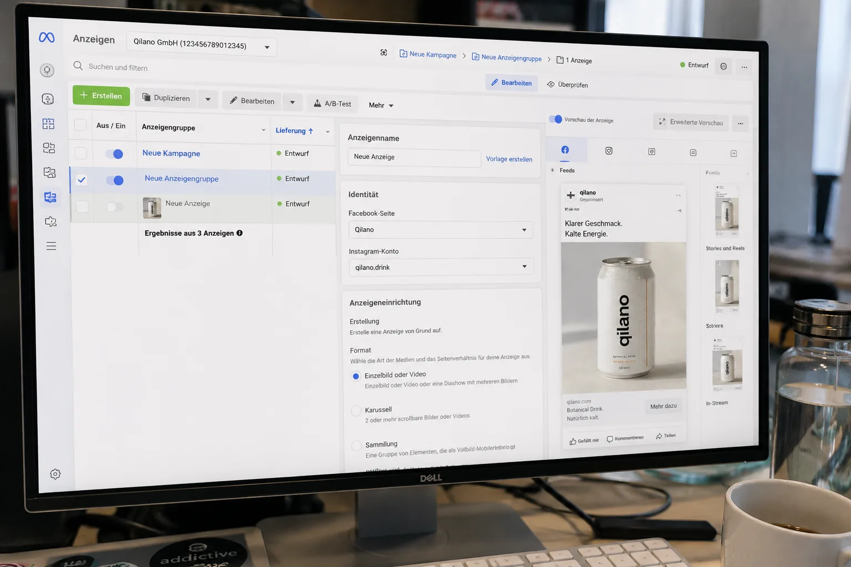This screenshot has height=567, width=851.
Task: Toggle Vorschau der Anzeige switch
Action: [555, 119]
